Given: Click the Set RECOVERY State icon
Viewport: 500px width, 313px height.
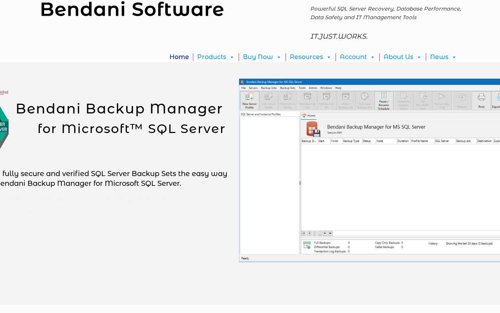Looking at the screenshot, I should tap(423, 101).
